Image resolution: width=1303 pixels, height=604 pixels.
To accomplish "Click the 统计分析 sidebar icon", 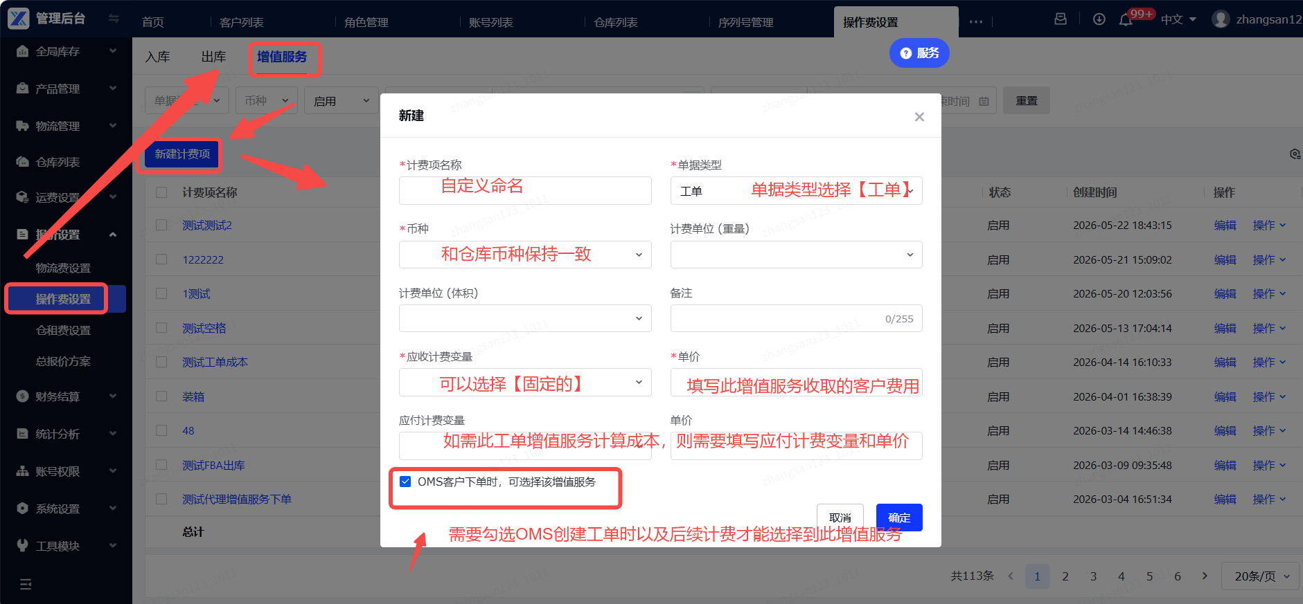I will (x=22, y=434).
